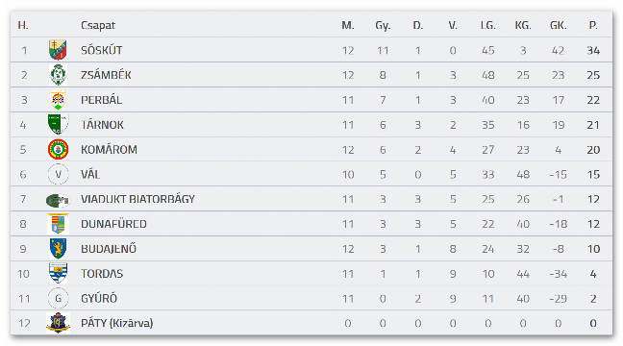The image size is (623, 346).
Task: Open the Budajenő blue lion crest
Action: pos(58,249)
